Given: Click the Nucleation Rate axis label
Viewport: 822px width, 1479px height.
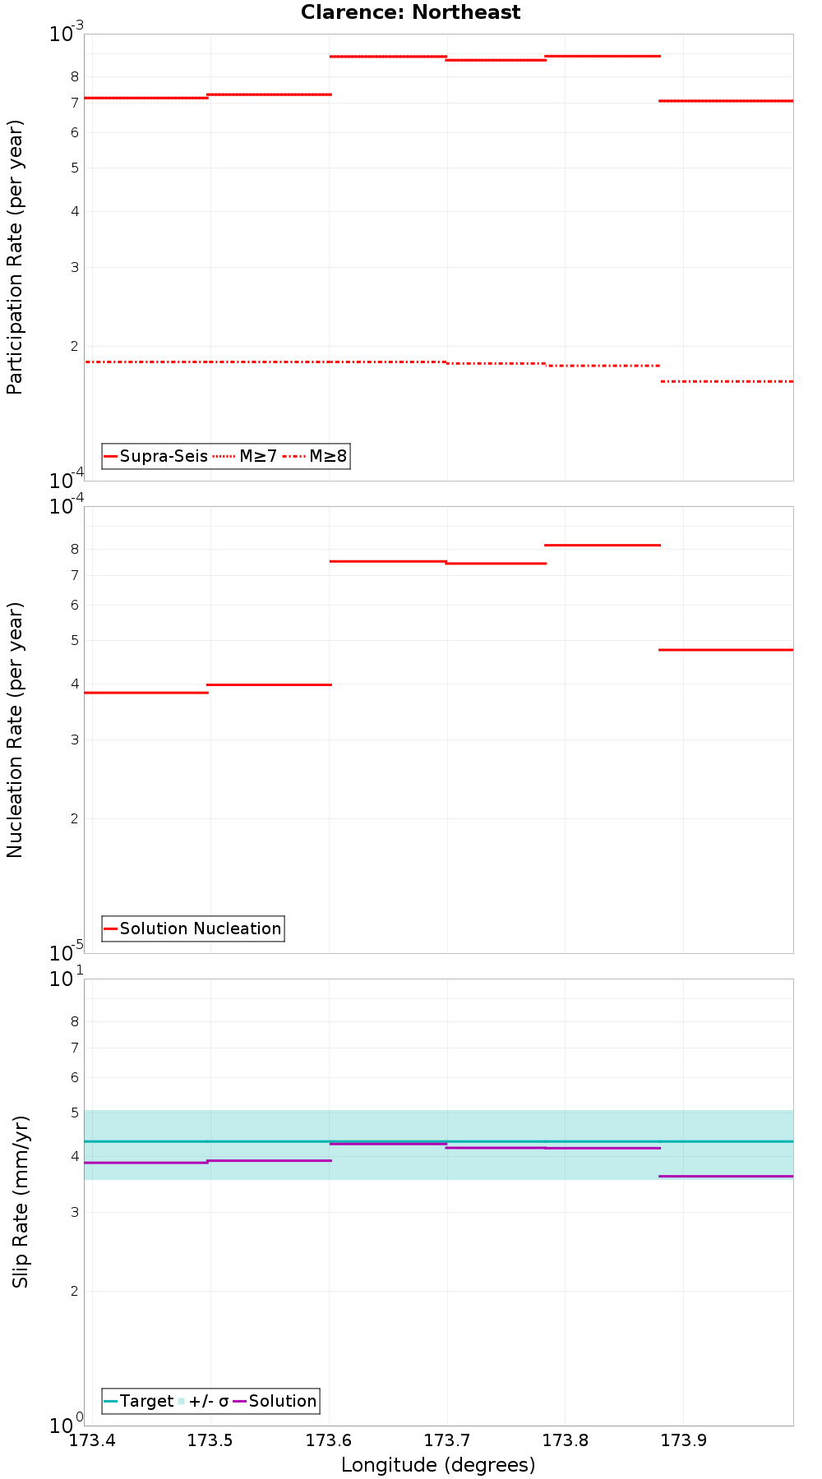Looking at the screenshot, I should pyautogui.click(x=15, y=730).
